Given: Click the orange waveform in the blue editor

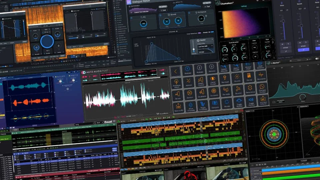Looking at the screenshot, I should (x=31, y=101).
